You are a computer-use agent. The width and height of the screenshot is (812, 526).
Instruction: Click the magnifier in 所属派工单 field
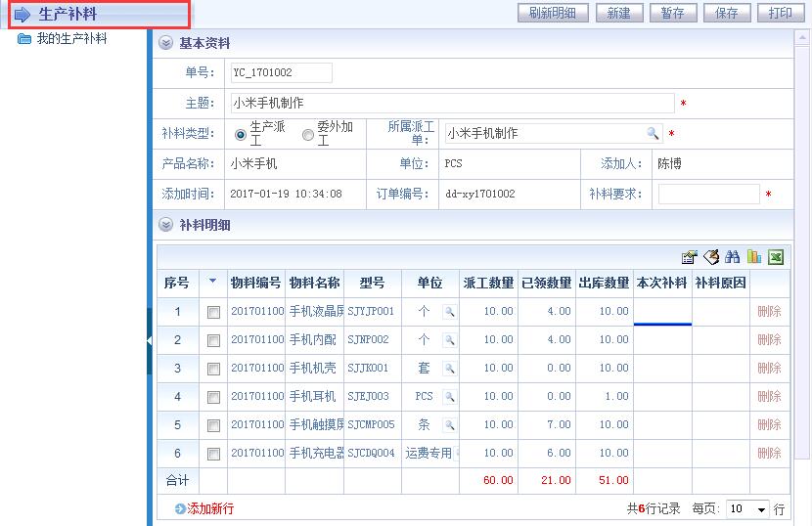(653, 134)
